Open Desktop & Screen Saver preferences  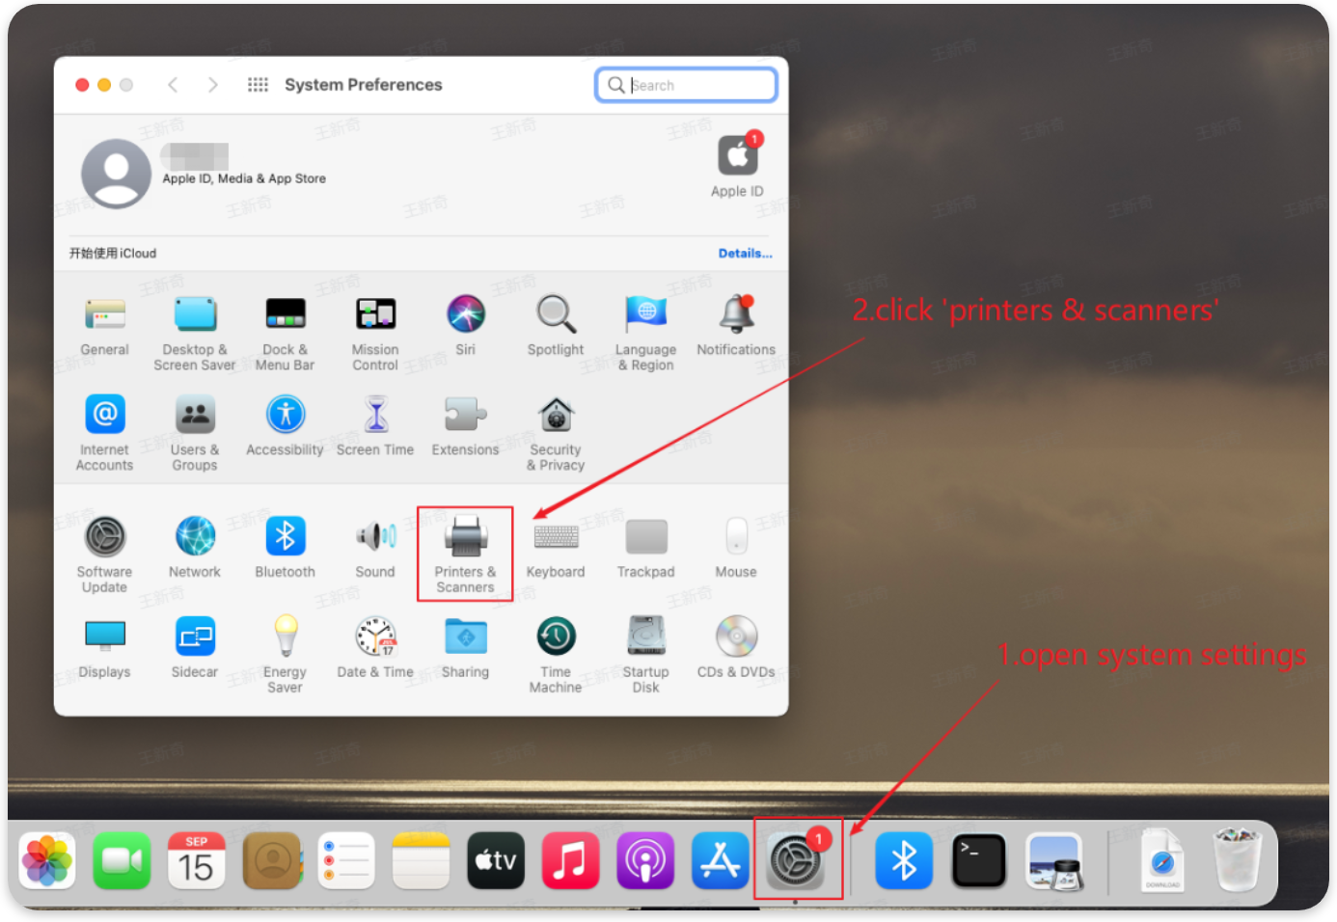(195, 314)
